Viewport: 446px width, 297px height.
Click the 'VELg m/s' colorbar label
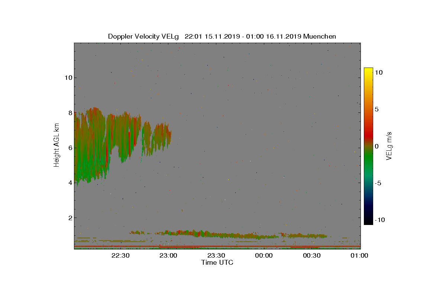click(390, 146)
